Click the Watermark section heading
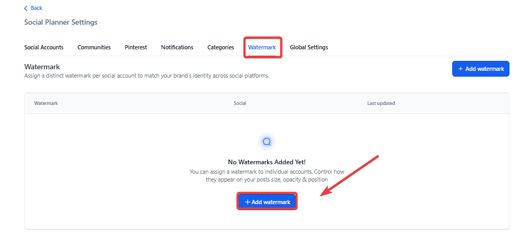Screen dimensions: 531x244 click(42, 67)
